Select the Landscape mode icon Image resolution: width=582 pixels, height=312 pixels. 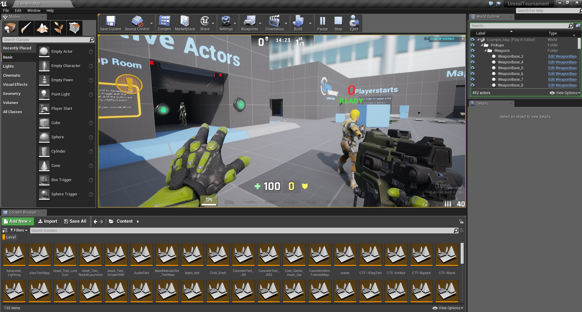42,28
